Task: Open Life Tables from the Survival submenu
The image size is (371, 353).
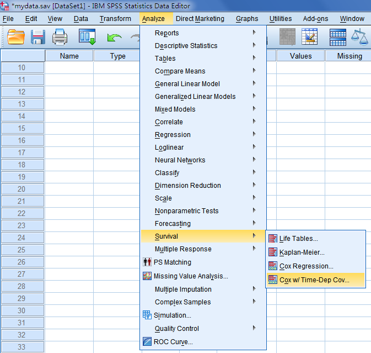Action: pos(298,239)
